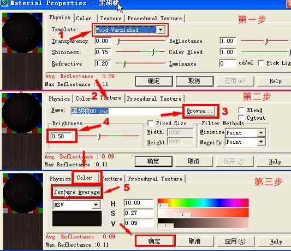The width and height of the screenshot is (291, 251).
Task: Click the Width field under Fixed Size
Action: tap(180, 132)
